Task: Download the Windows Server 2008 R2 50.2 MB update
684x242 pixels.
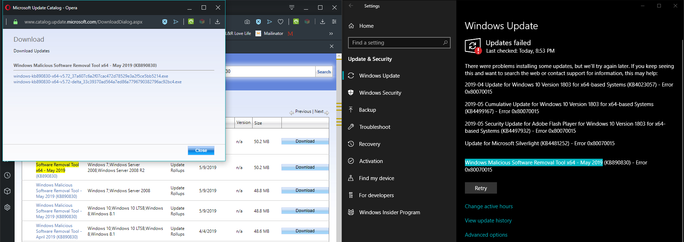Action: click(x=305, y=167)
